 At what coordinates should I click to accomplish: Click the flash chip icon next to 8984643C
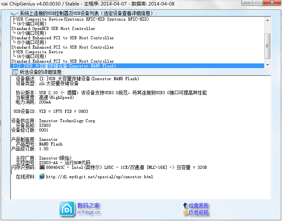(42, 167)
